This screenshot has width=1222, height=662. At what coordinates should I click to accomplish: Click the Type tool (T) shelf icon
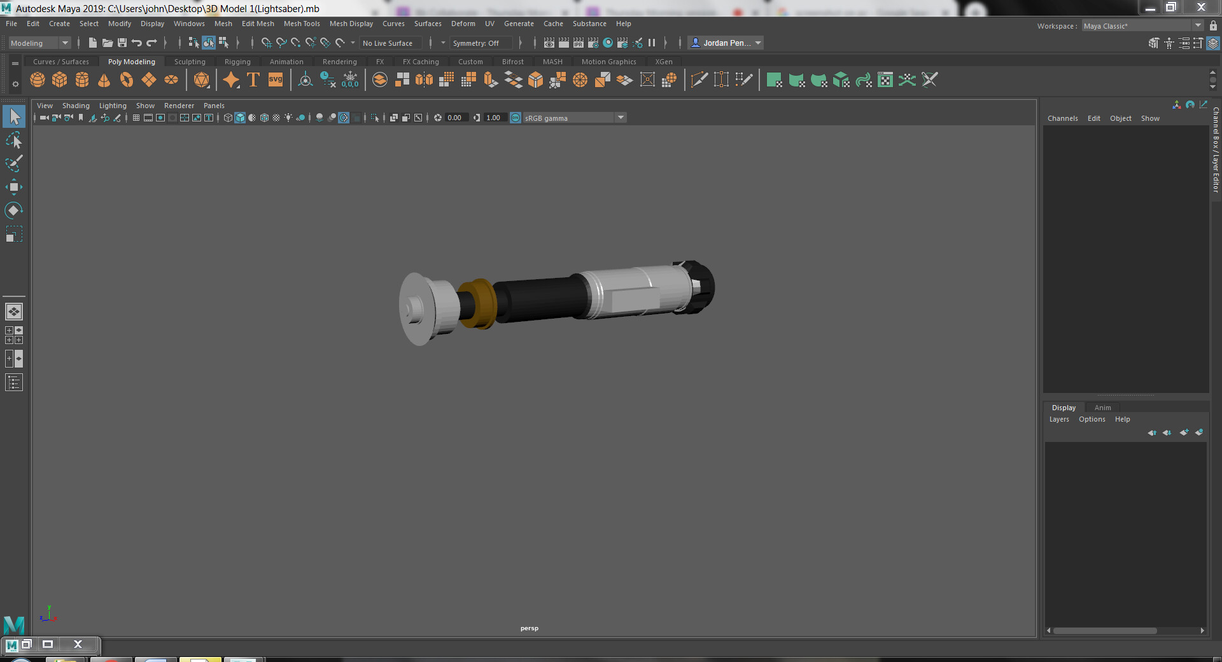tap(253, 79)
